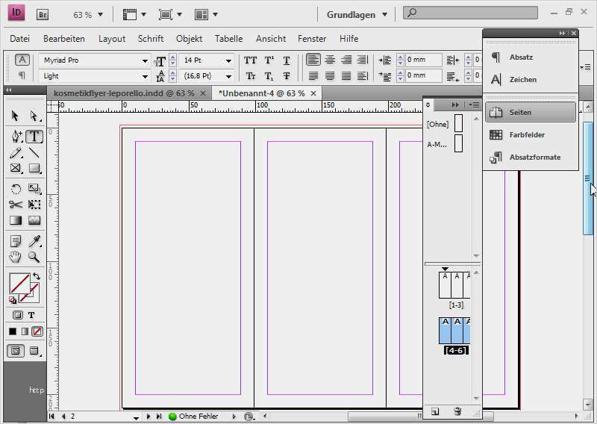Select the [1-3] spread thumbnail in Pages panel
597x424 pixels.
pos(454,284)
